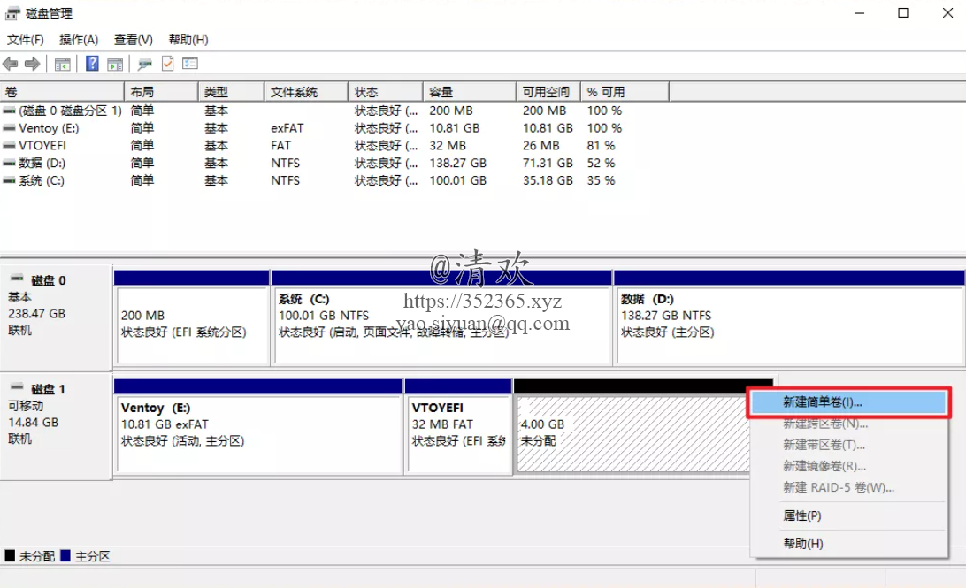Click the black 未分配 legend swatch

click(10, 556)
